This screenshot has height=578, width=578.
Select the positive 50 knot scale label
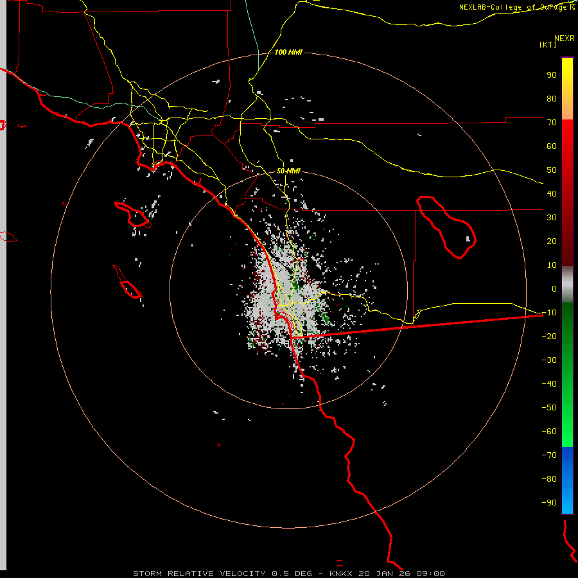(x=552, y=170)
